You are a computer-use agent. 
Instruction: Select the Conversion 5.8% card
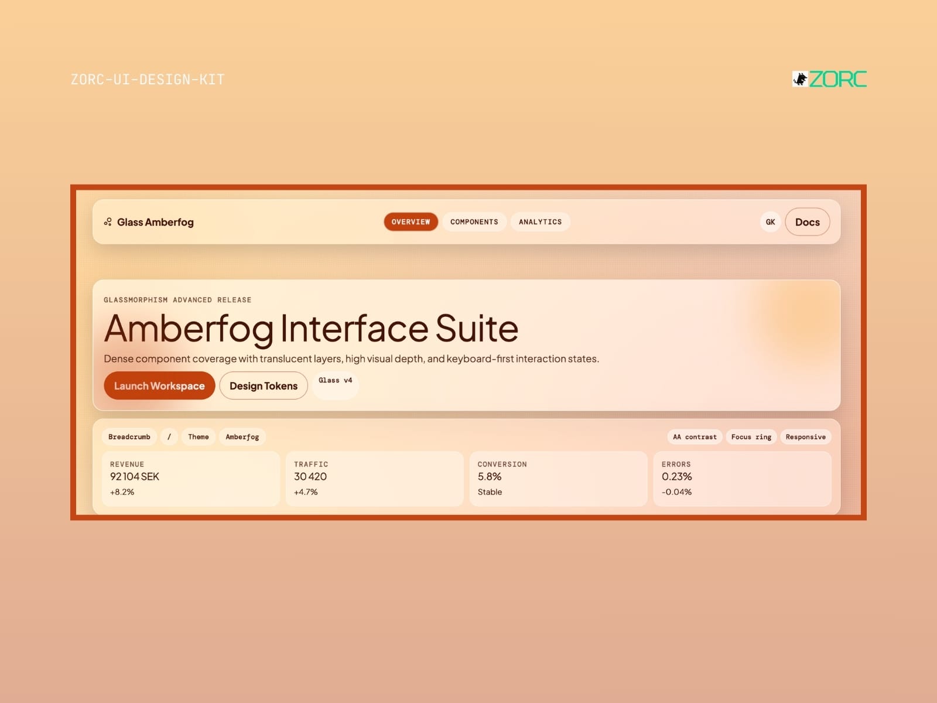[x=559, y=479]
